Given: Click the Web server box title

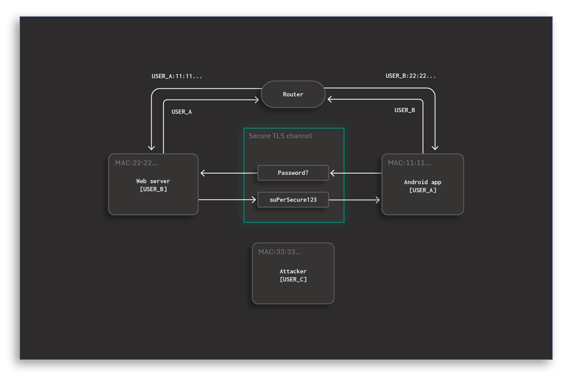Looking at the screenshot, I should 153,181.
